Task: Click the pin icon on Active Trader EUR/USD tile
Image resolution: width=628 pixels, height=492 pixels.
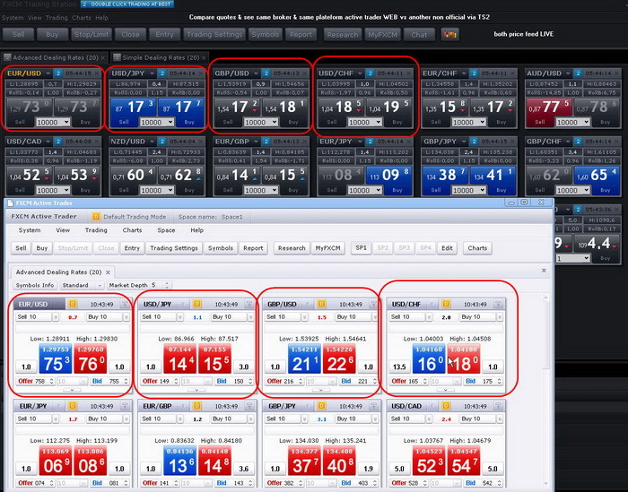Action: [x=125, y=304]
